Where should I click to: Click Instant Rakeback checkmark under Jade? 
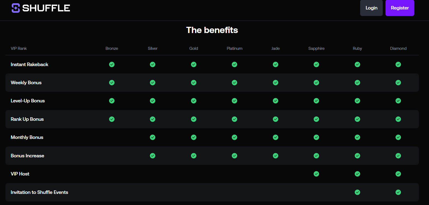click(276, 64)
